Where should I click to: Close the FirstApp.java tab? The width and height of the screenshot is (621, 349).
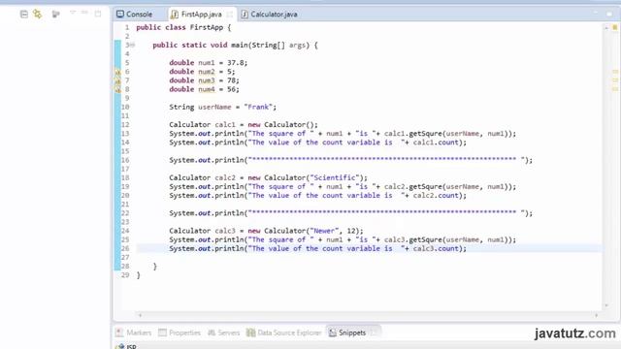(x=230, y=15)
